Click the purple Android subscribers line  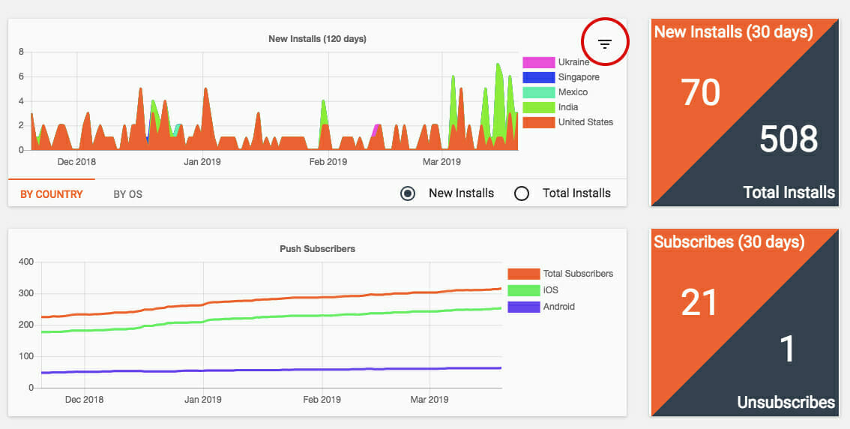click(x=271, y=370)
